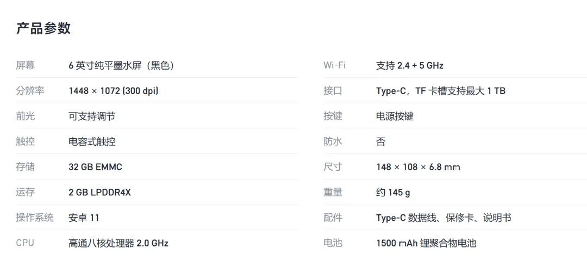Image resolution: width=587 pixels, height=272 pixels.
Task: Select the 2 GB LPDDR4X memory value
Action: click(99, 193)
